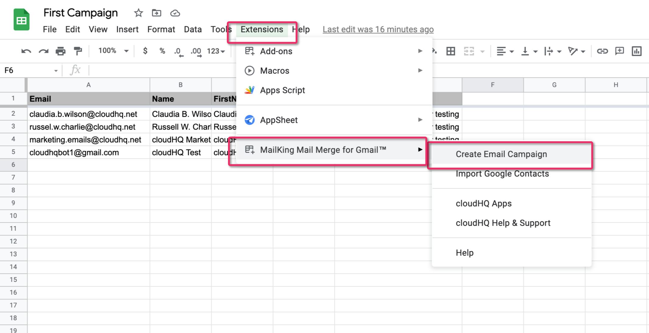Screen dimensions: 649x333
Task: Click the text wrapping icon
Action: click(x=549, y=51)
